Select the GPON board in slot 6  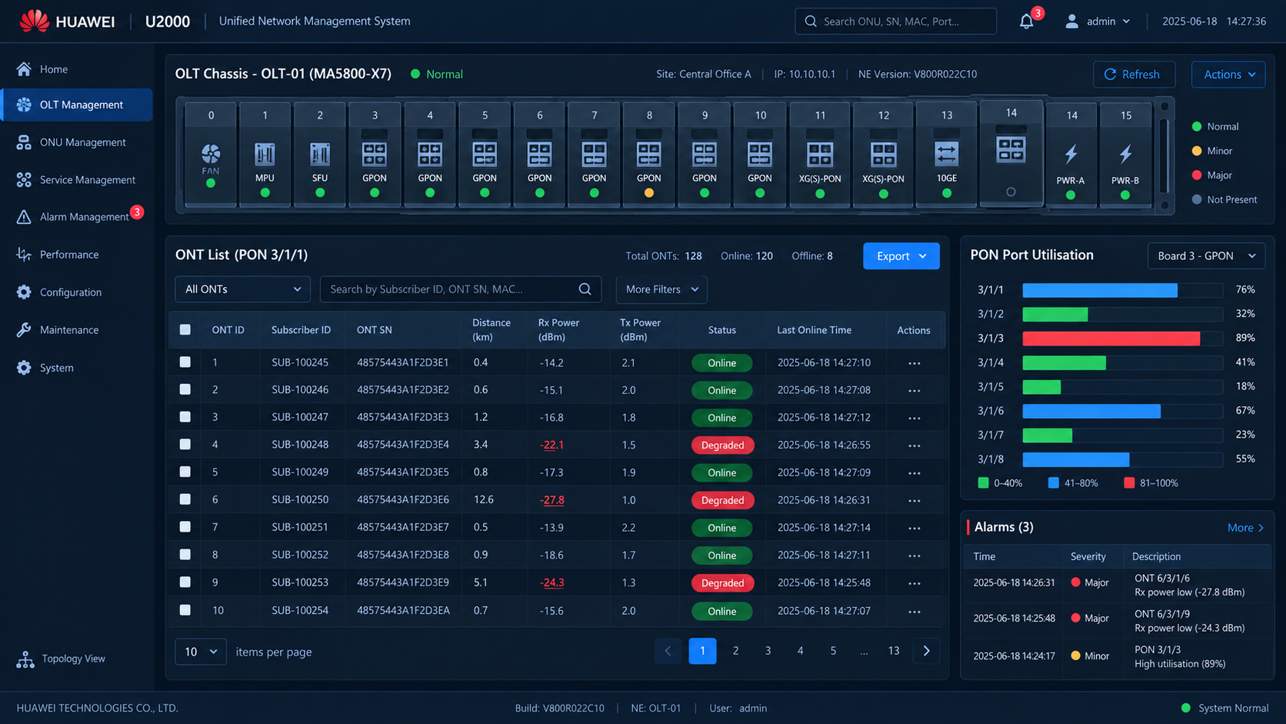539,155
